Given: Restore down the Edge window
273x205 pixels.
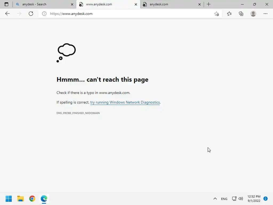Looking at the screenshot, I should 254,4.
